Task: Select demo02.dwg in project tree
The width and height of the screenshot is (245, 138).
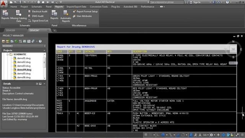Action: tap(24, 62)
